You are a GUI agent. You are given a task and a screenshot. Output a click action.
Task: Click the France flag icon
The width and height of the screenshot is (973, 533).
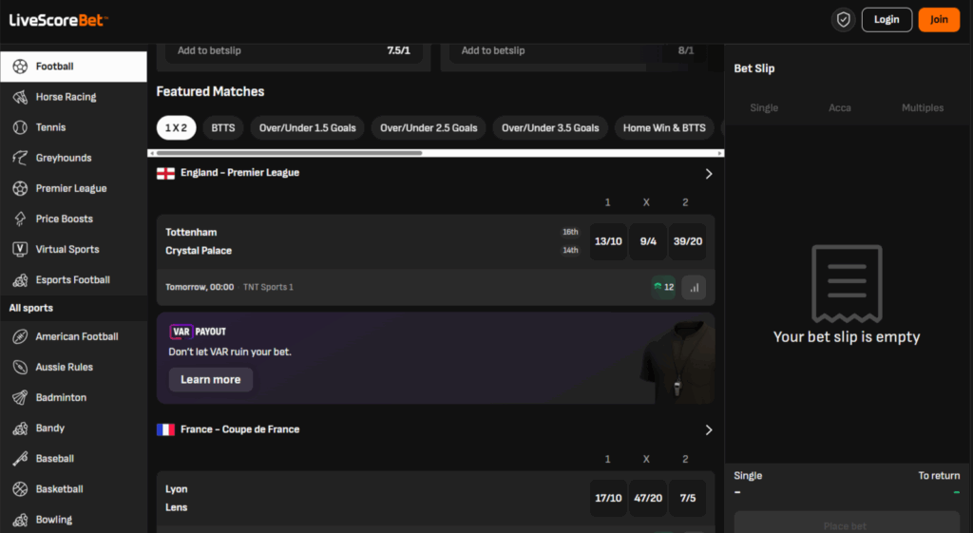pyautogui.click(x=165, y=429)
